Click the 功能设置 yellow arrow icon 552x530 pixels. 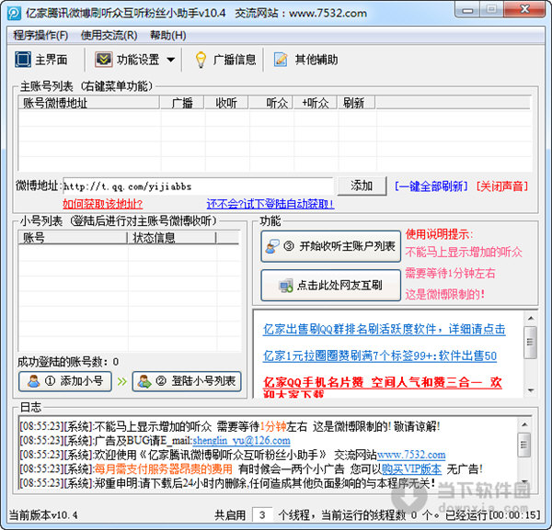[x=103, y=60]
